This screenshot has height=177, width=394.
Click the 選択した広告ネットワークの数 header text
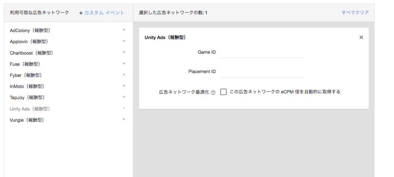pyautogui.click(x=173, y=13)
